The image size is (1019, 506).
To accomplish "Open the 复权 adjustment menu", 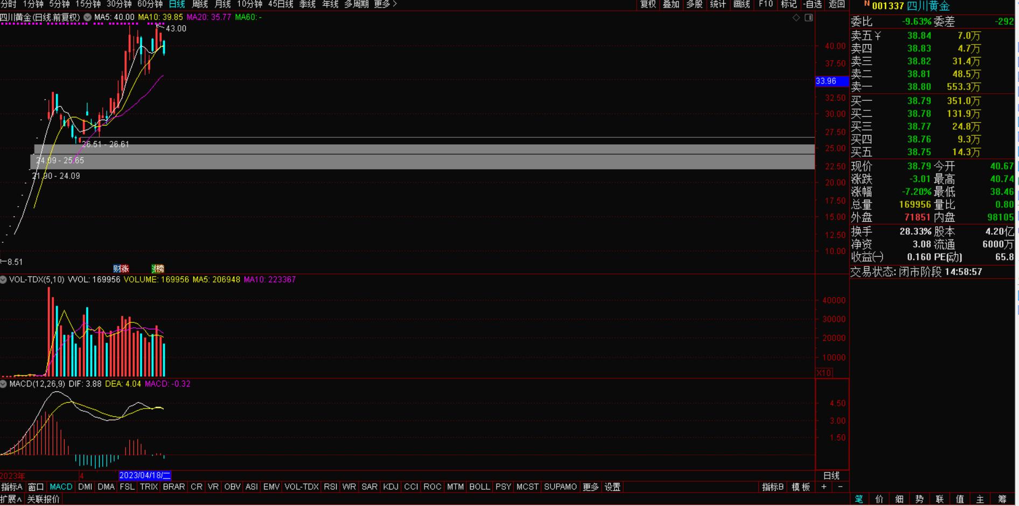I will click(x=648, y=4).
